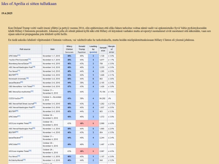This screenshot has height=164, width=219.
Task: Click the UPI/CVoter row dated November 1–7, 2016
Action: click(62, 56)
